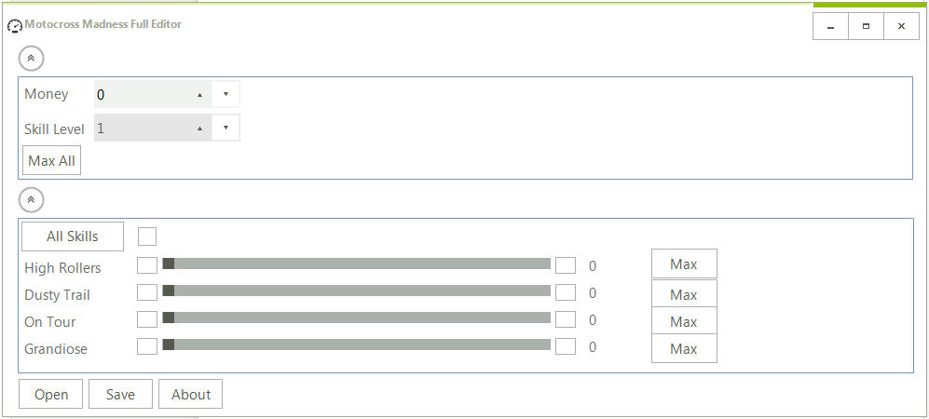Decrease Skill Level with down arrow
The height and width of the screenshot is (419, 929).
coord(225,128)
